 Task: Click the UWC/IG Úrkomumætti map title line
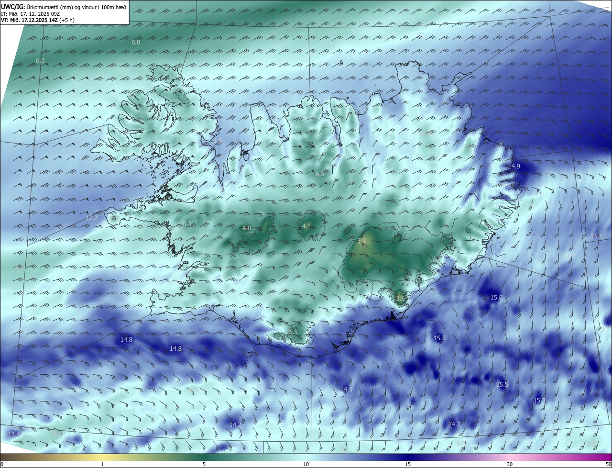tap(64, 7)
